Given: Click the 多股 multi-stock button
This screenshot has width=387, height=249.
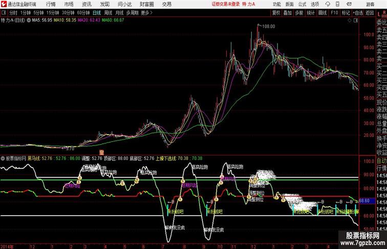Looking at the screenshot, I should pyautogui.click(x=299, y=13).
